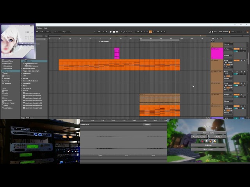Stop the transport

tap(114, 32)
